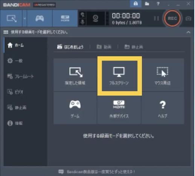
Task: Toggle the webcam overlay icon
Action: pyautogui.click(x=96, y=18)
